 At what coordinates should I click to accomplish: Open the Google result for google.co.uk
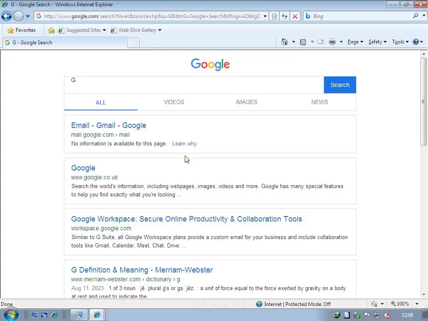(83, 168)
